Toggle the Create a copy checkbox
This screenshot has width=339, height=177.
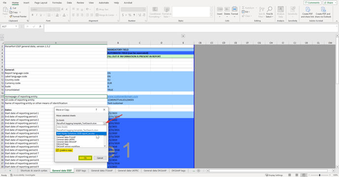[x=57, y=150]
